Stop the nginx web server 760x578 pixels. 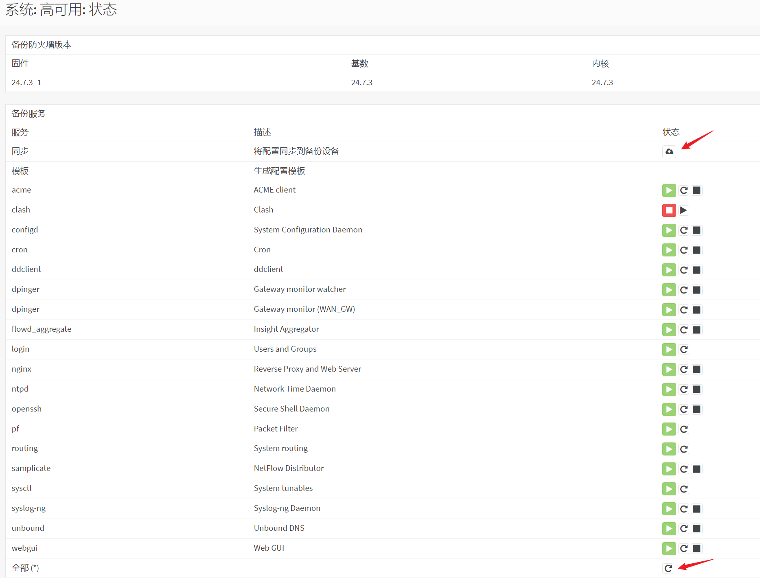[x=697, y=370]
